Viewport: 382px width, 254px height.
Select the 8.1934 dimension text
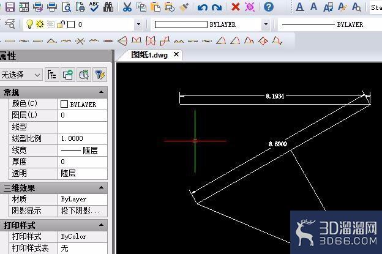275,96
